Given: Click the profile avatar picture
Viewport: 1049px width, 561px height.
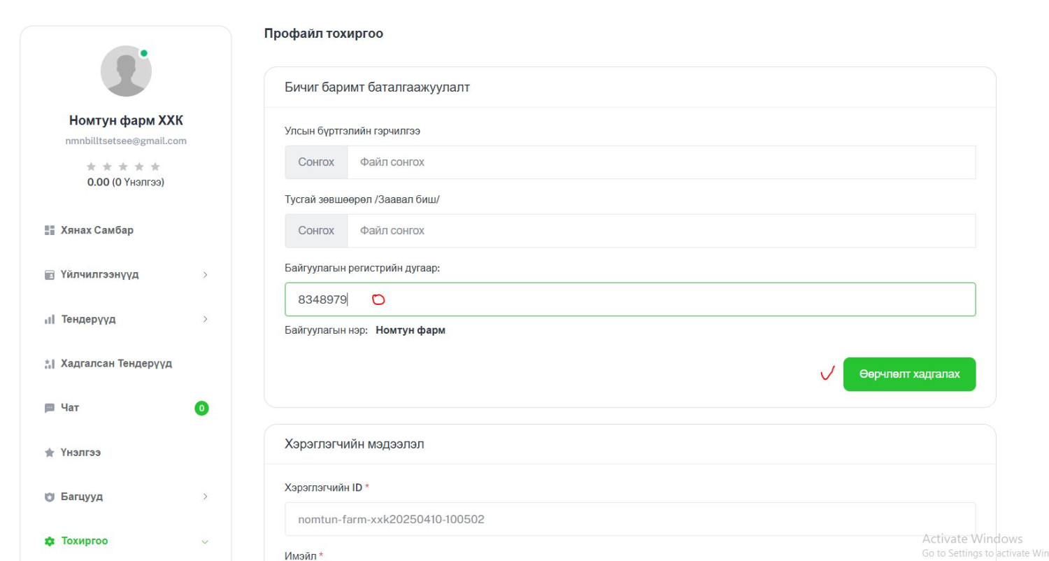Looking at the screenshot, I should (x=126, y=71).
